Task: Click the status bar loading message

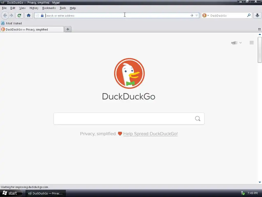Action: [x=25, y=187]
